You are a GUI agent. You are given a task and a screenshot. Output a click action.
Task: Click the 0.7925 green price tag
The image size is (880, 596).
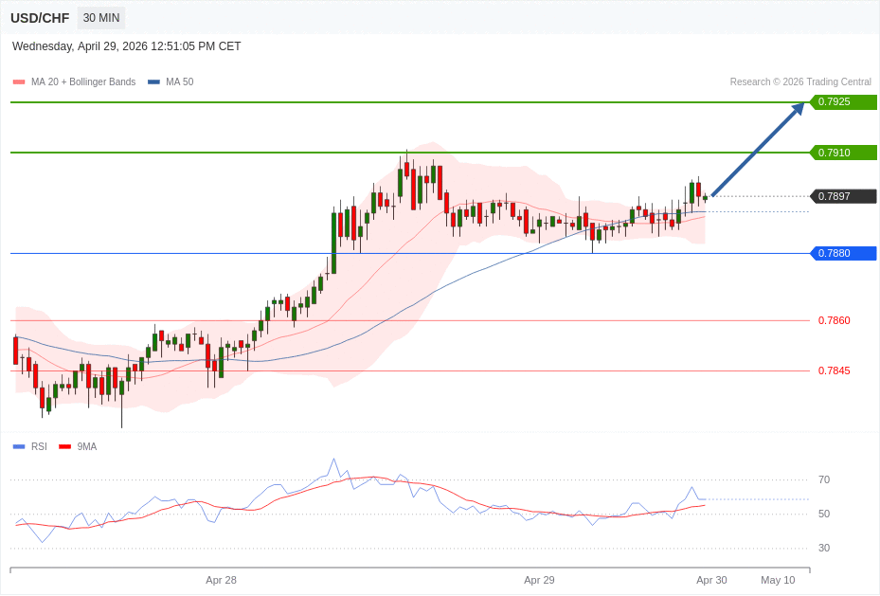(842, 102)
